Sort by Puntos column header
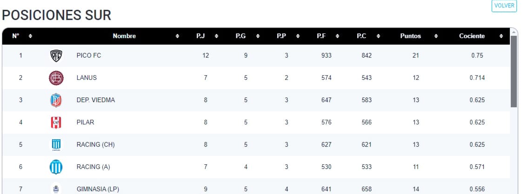522x194 pixels. tap(410, 36)
